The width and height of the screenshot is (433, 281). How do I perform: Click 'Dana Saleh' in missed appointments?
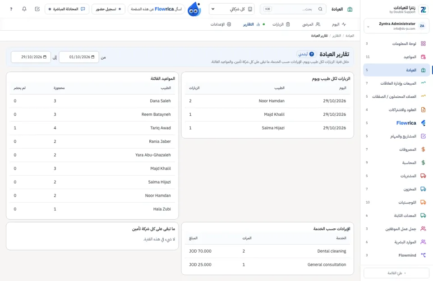coord(160,101)
